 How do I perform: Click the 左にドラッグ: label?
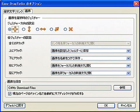pos(15,73)
